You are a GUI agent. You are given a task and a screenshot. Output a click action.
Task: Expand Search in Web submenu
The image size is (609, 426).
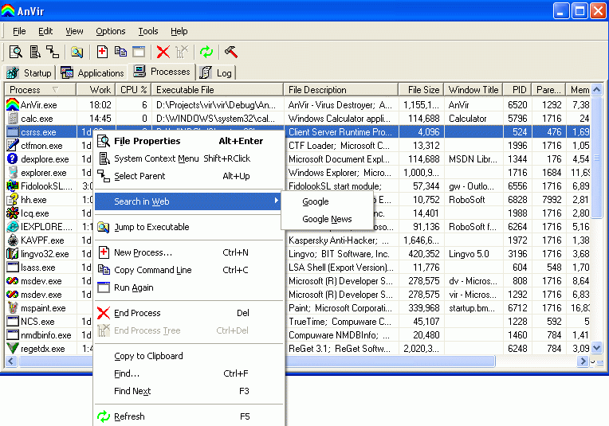point(188,201)
